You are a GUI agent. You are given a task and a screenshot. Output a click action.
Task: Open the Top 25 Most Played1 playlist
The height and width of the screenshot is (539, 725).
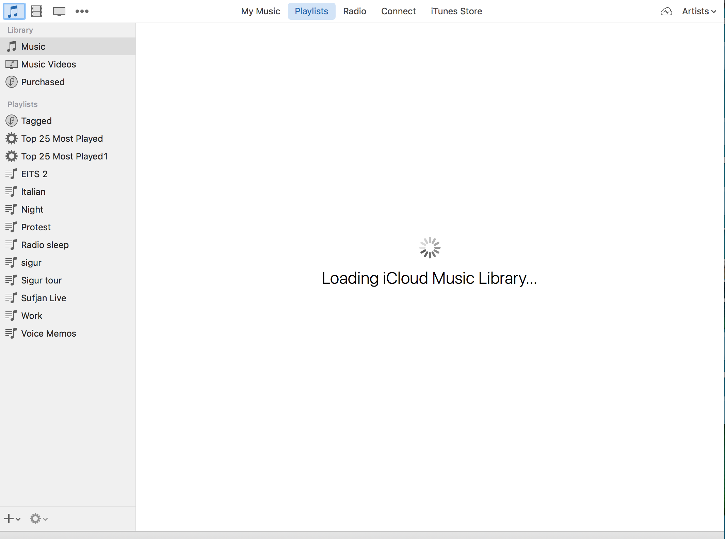[x=68, y=156]
